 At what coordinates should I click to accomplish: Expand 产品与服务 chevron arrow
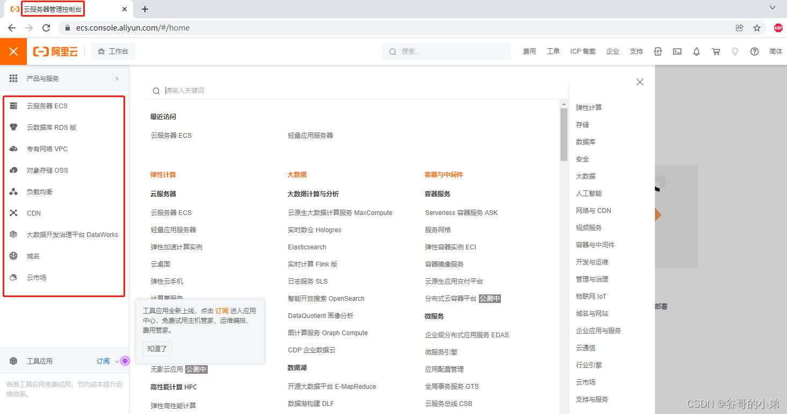pyautogui.click(x=117, y=78)
